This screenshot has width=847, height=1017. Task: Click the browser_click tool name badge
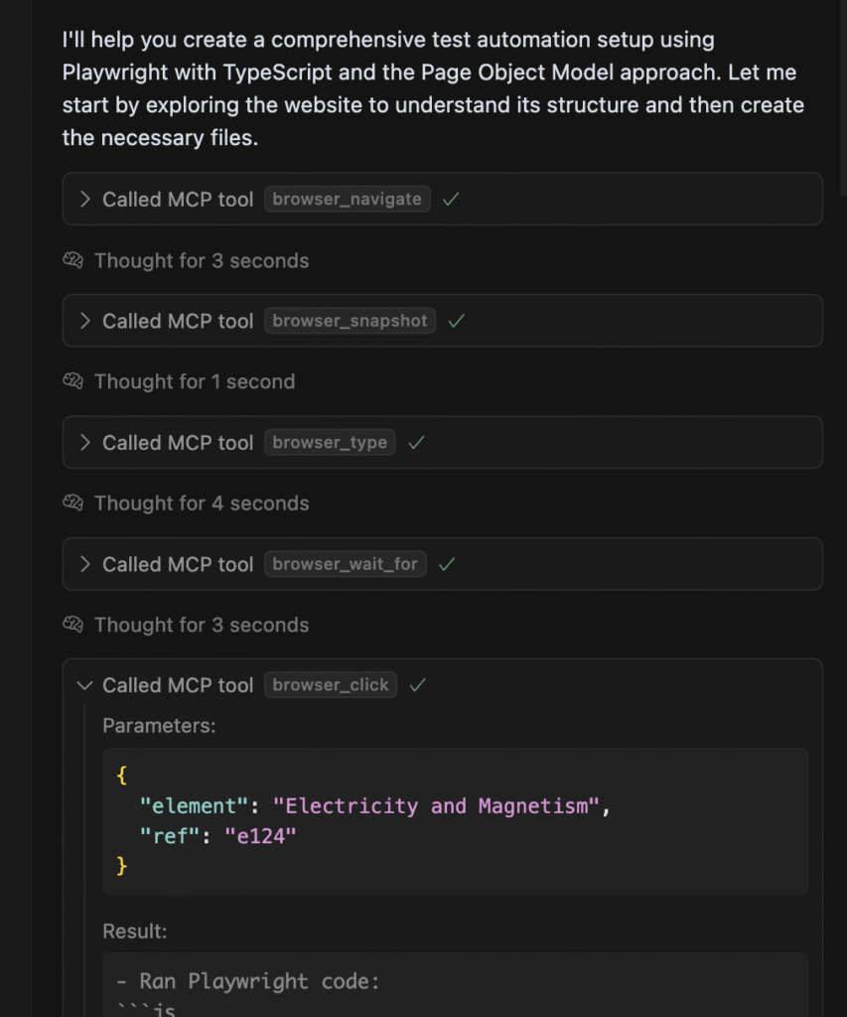tap(331, 685)
